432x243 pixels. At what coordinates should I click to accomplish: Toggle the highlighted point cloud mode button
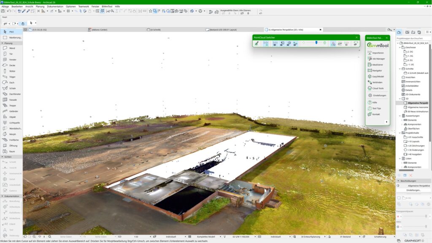point(266,44)
